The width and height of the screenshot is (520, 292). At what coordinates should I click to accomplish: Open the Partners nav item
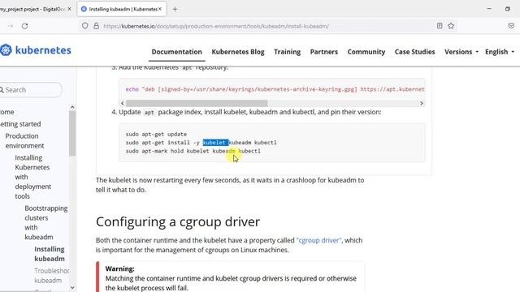[324, 52]
